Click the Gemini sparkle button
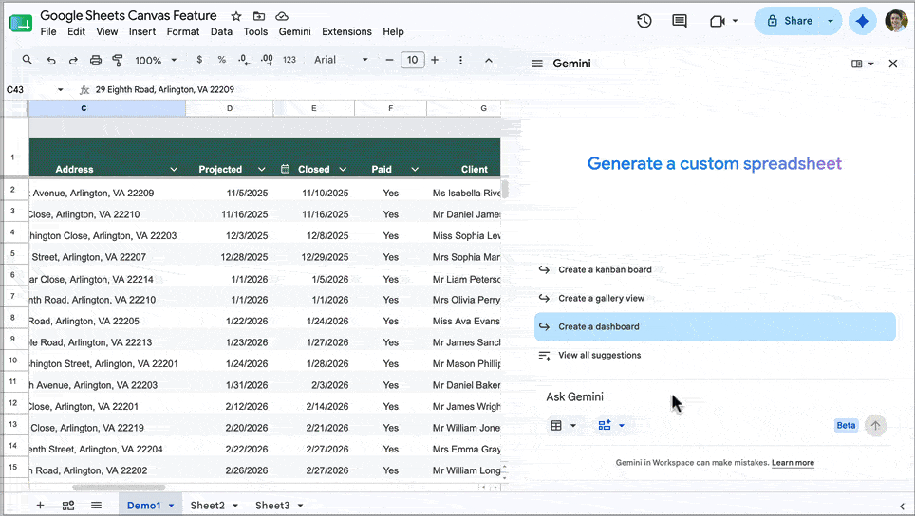Viewport: 915px width, 516px height. pos(862,22)
